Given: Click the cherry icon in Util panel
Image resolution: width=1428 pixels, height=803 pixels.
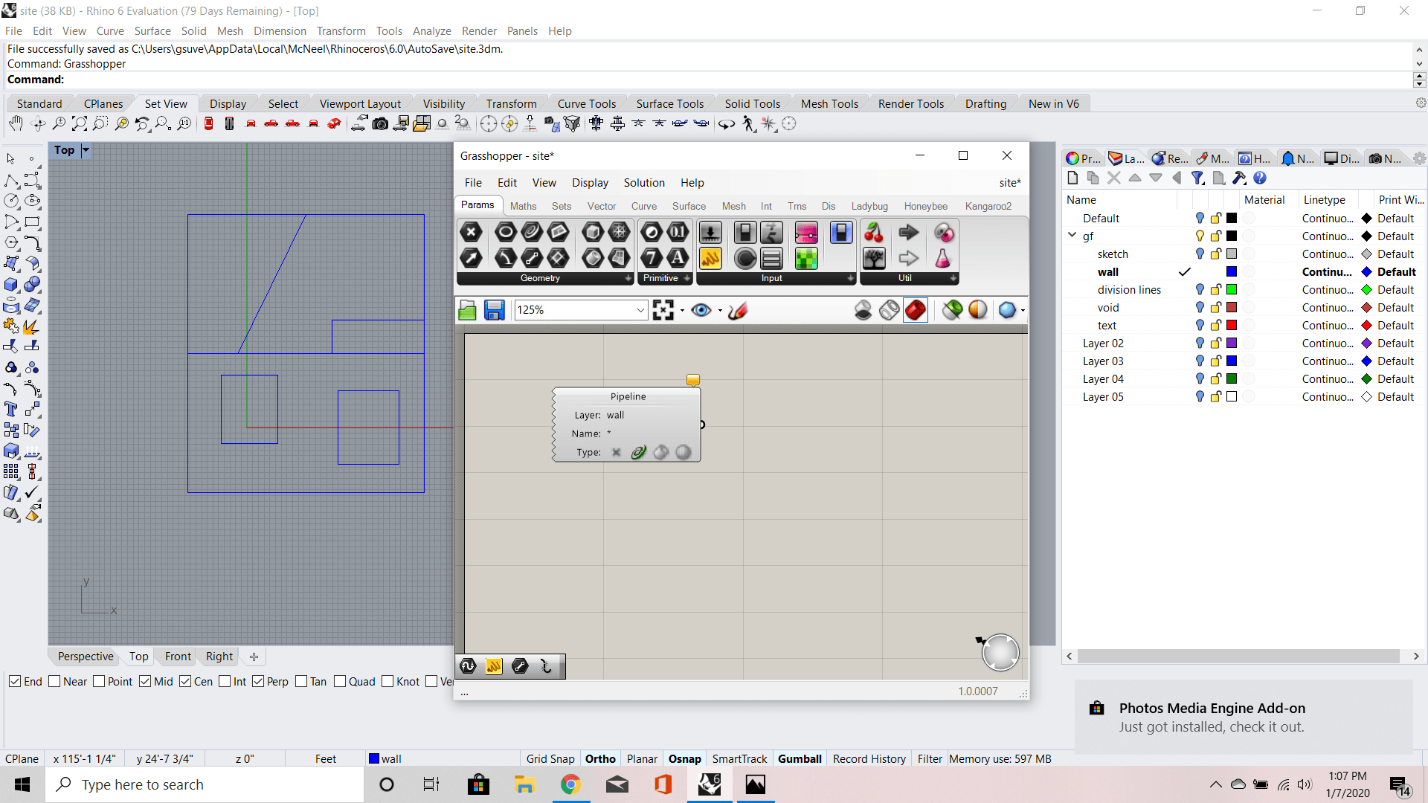Looking at the screenshot, I should (x=874, y=233).
